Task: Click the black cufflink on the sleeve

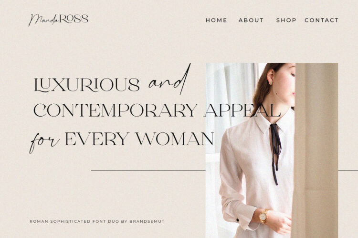Action: pos(237,220)
